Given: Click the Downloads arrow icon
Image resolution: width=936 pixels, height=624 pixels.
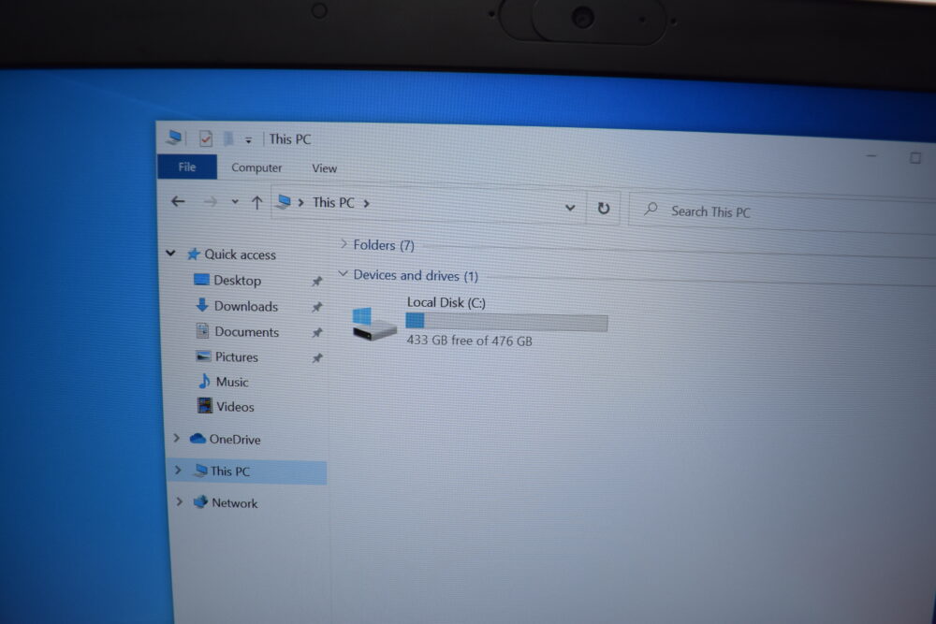Looking at the screenshot, I should [202, 305].
